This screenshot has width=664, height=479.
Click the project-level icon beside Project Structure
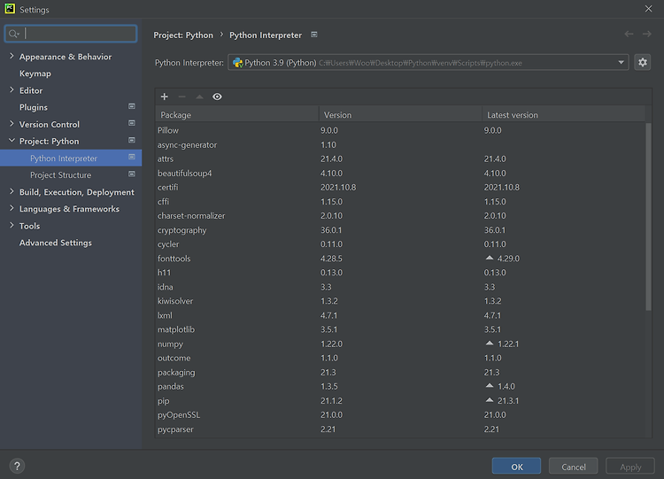point(132,174)
